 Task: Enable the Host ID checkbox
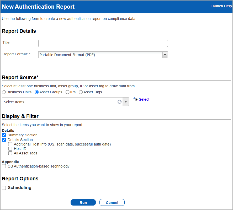10,149
